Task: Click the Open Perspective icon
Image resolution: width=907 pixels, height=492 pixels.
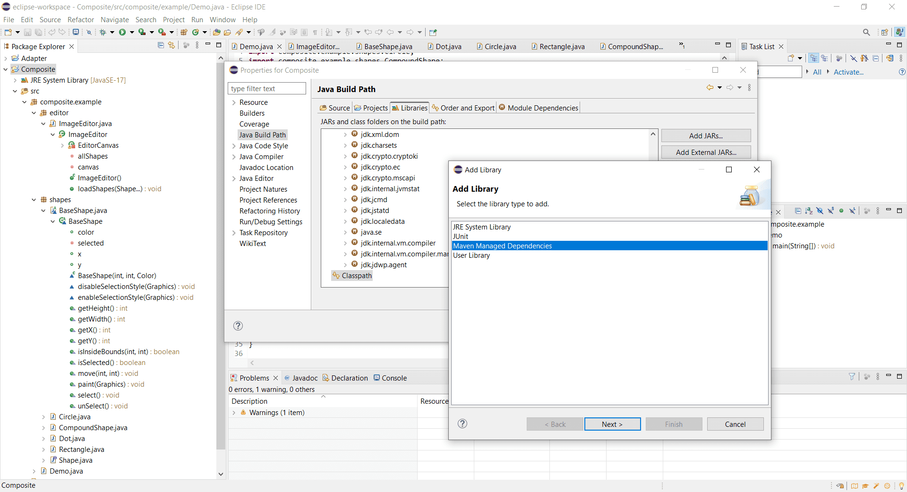Action: (884, 32)
